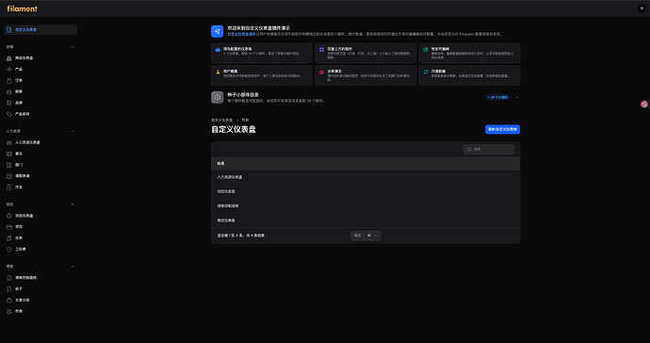The width and height of the screenshot is (650, 343).
Task: Click the sidebar icon just above the price tag
Action: tap(9, 103)
